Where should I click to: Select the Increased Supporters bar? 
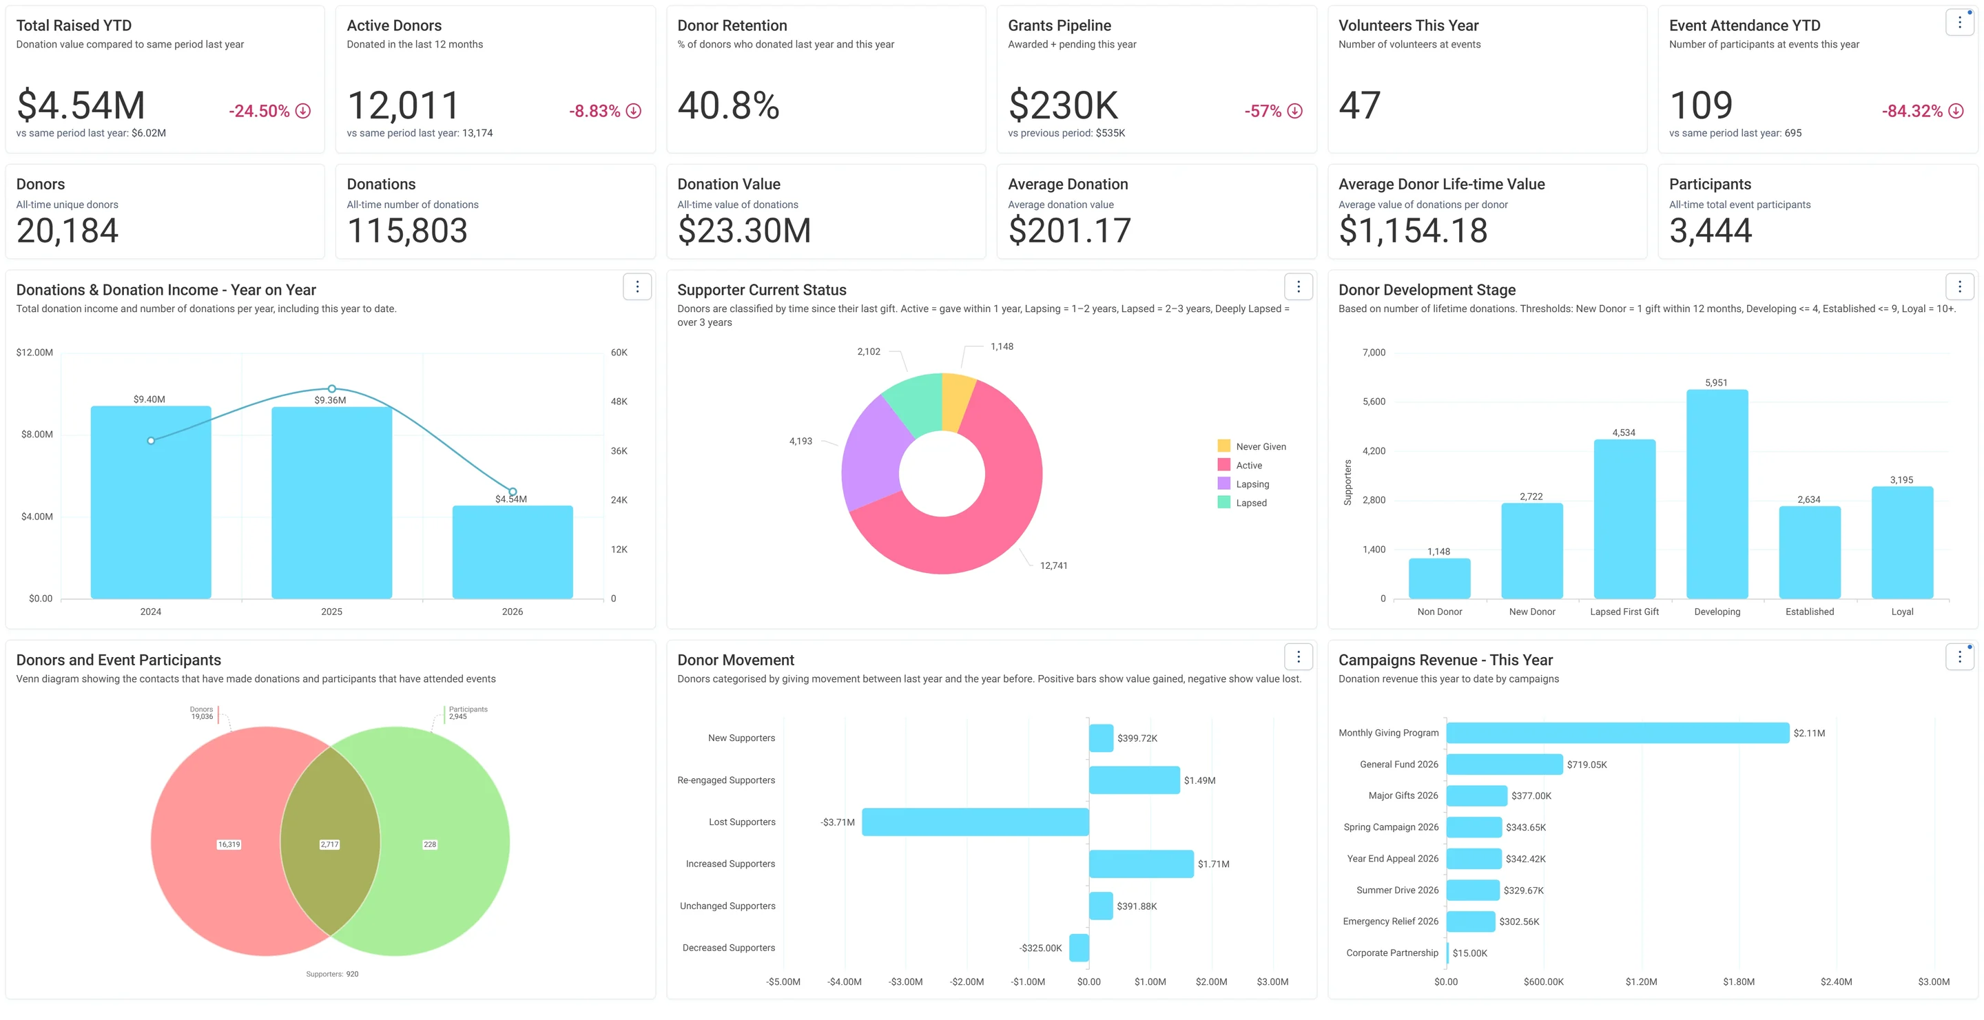(1141, 864)
